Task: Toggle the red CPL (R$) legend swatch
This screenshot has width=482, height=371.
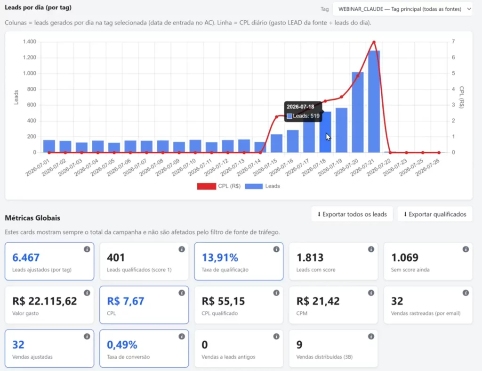Action: click(x=206, y=186)
